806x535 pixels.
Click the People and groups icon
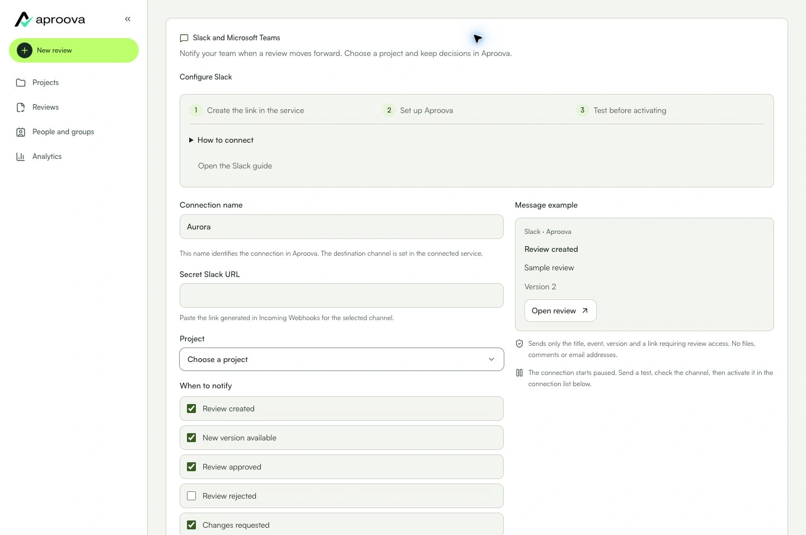tap(21, 132)
